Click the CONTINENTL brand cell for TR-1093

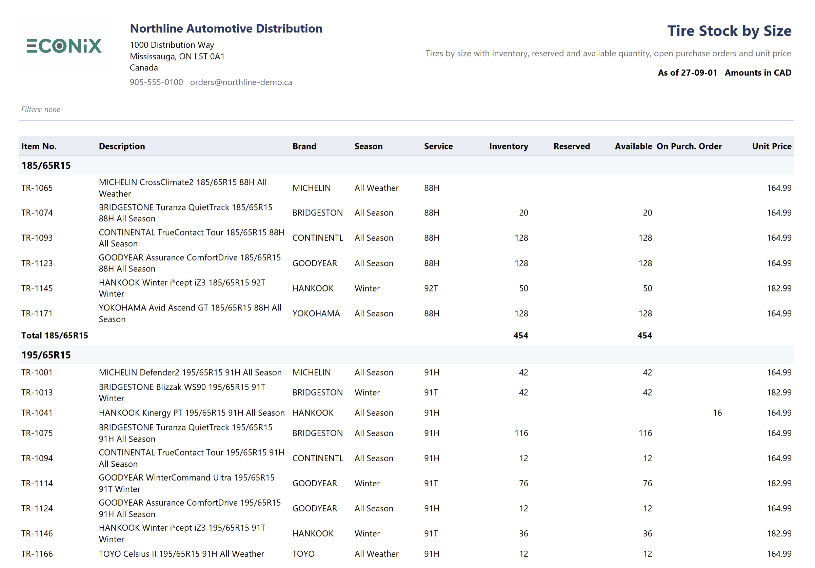point(318,238)
